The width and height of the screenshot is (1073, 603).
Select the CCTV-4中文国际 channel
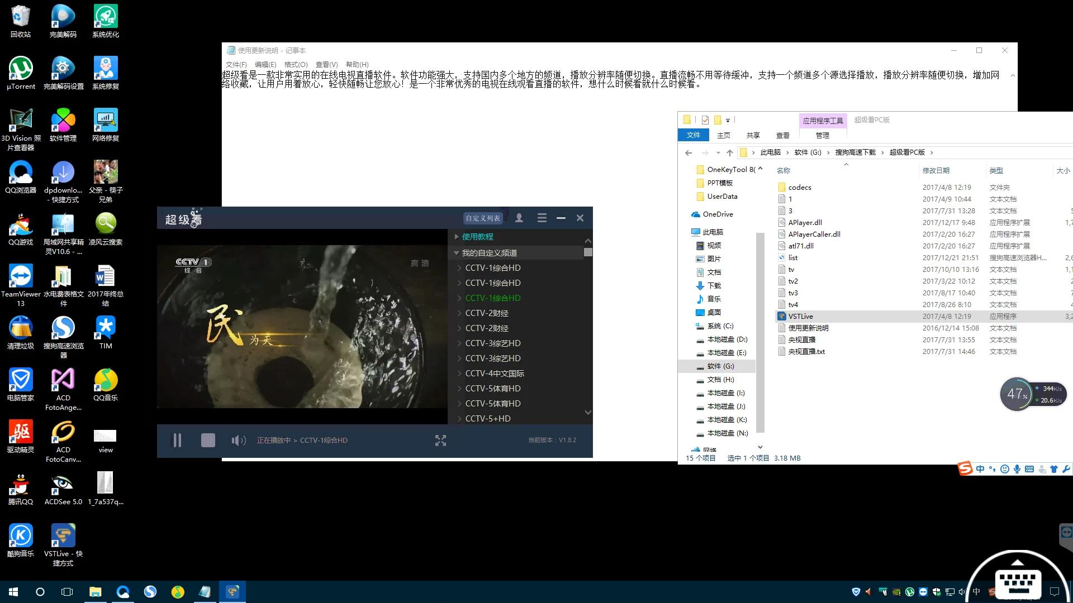tap(494, 374)
